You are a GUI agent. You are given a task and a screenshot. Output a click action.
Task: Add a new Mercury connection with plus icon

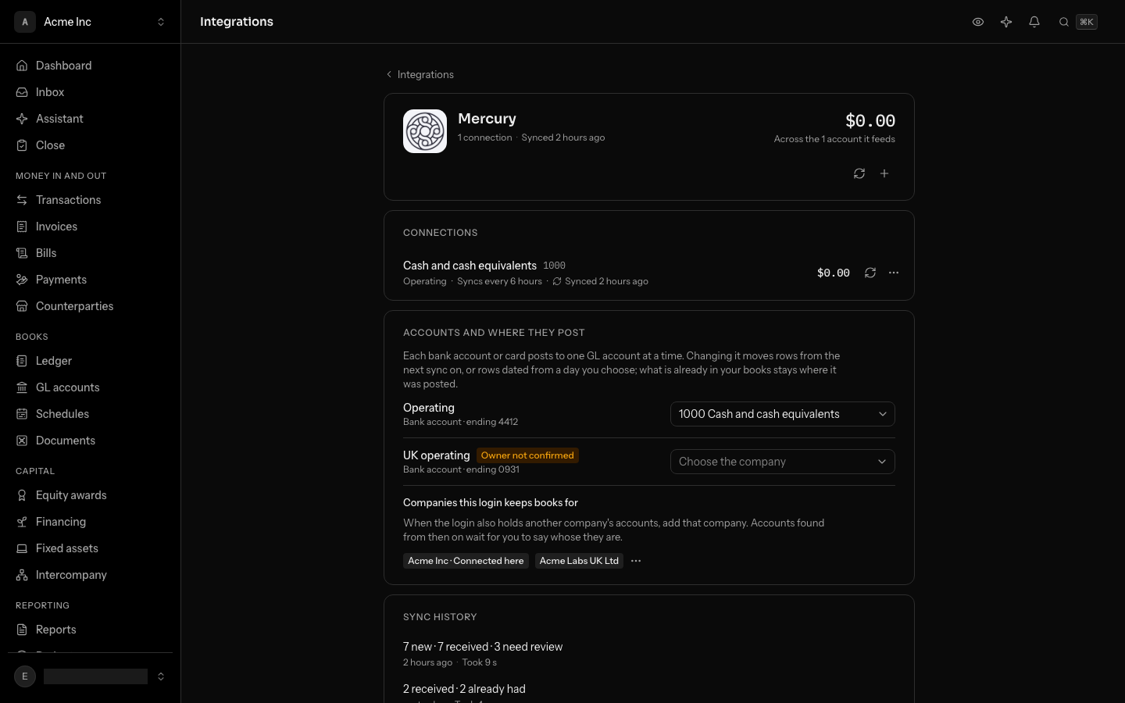(884, 173)
